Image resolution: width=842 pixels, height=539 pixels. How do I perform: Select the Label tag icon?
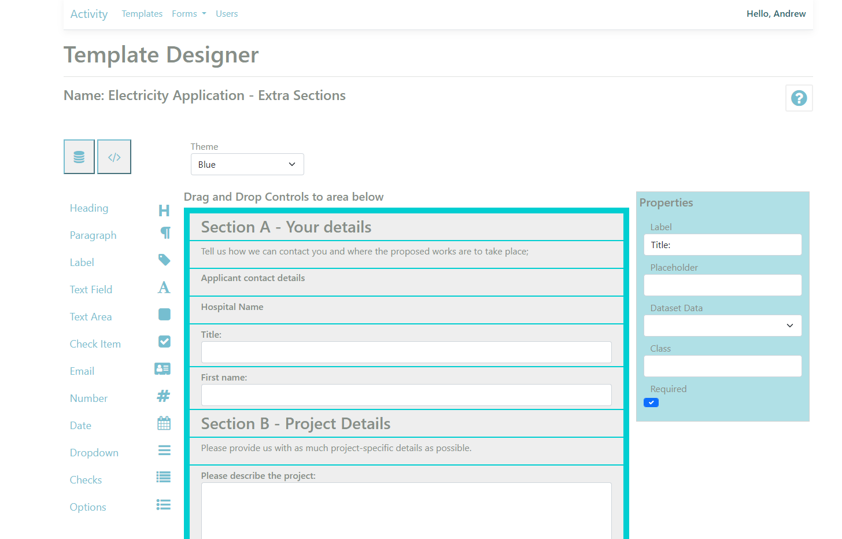[164, 260]
